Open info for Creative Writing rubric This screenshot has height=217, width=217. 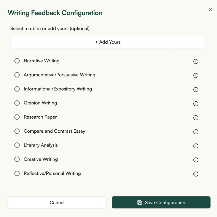coord(196,160)
